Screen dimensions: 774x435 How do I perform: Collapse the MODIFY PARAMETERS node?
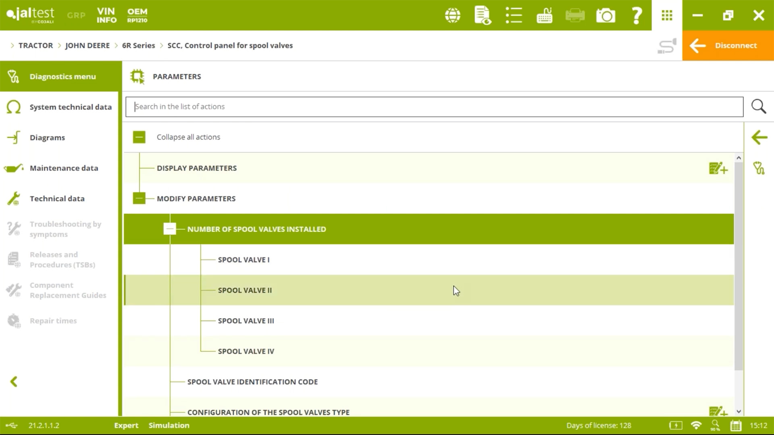click(x=139, y=198)
